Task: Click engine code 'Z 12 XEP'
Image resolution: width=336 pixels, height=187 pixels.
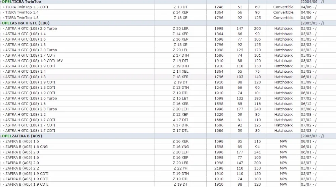Action: [180, 115]
